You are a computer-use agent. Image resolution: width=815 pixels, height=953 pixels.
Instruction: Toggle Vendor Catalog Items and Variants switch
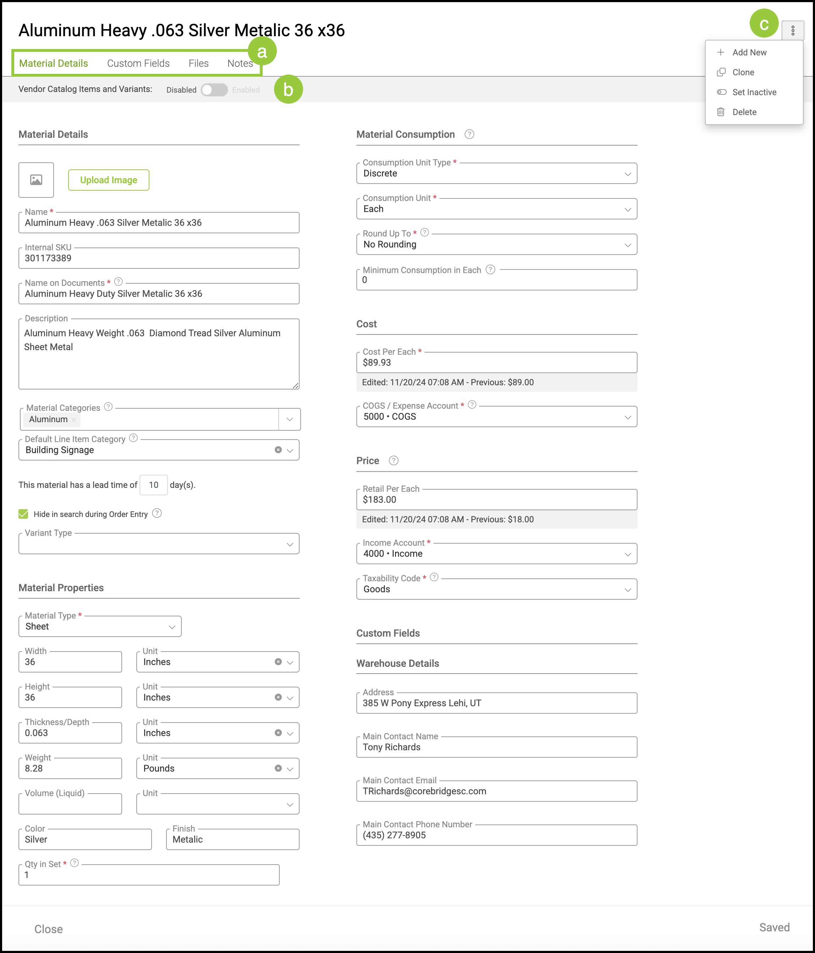click(x=214, y=90)
